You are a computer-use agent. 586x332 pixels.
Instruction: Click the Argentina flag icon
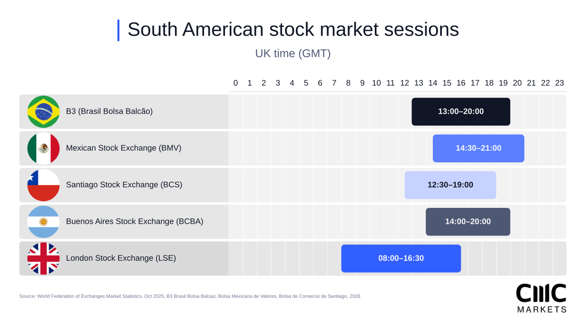tap(43, 222)
